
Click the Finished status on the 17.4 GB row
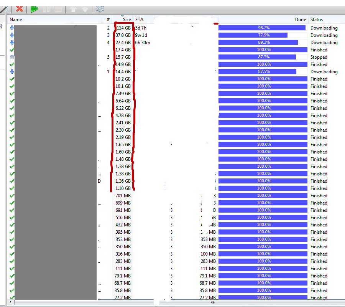coord(319,50)
